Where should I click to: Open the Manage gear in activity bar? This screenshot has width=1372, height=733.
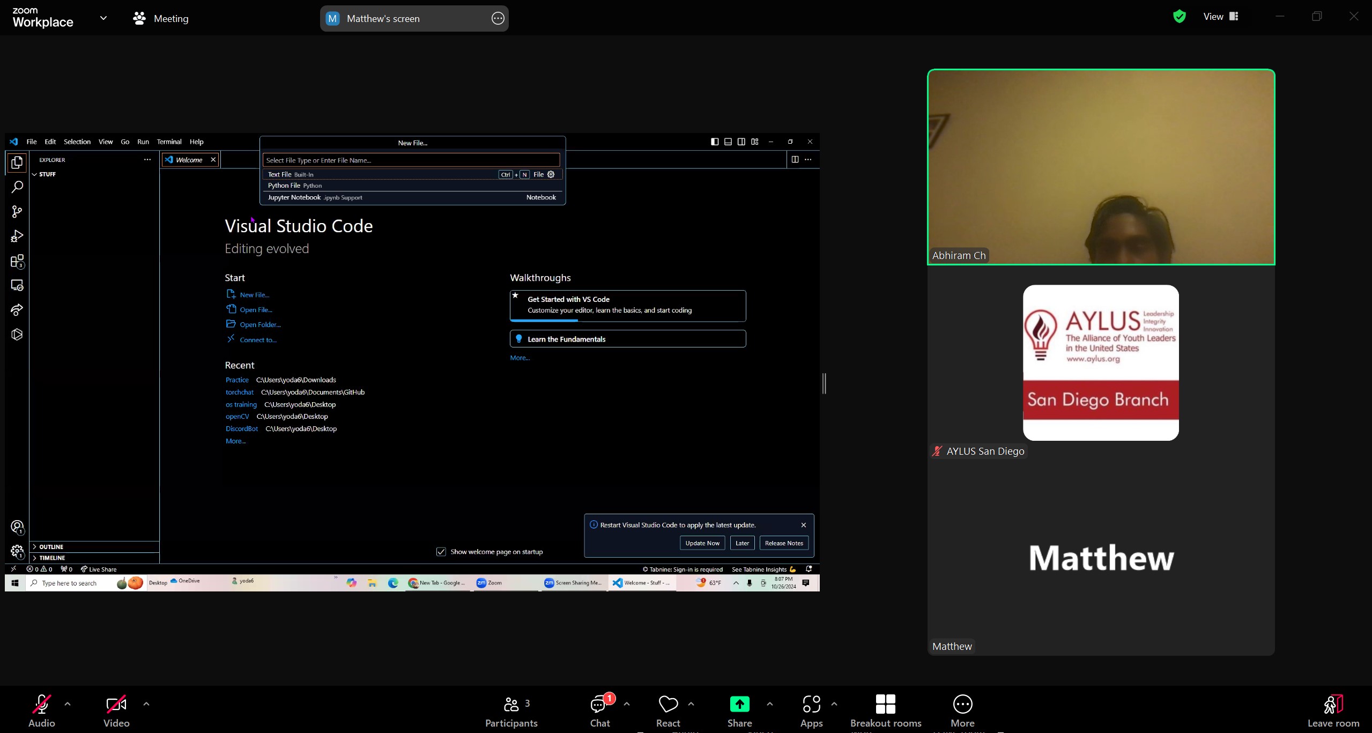click(x=17, y=551)
